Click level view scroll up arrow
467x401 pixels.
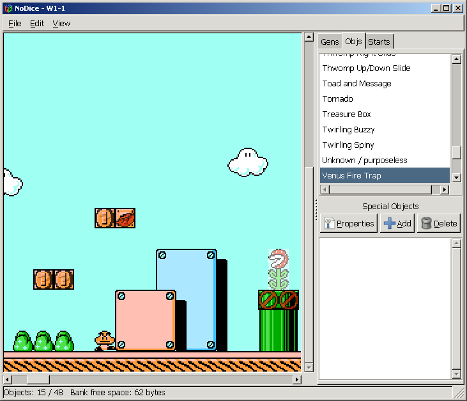(x=309, y=37)
